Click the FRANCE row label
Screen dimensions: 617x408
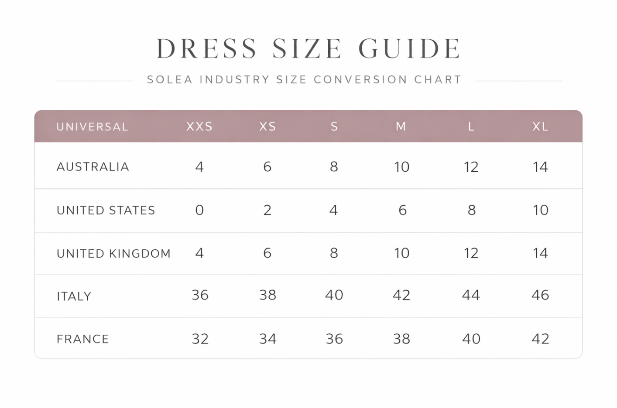click(83, 339)
